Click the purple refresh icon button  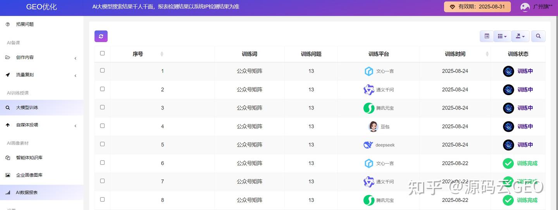[101, 36]
